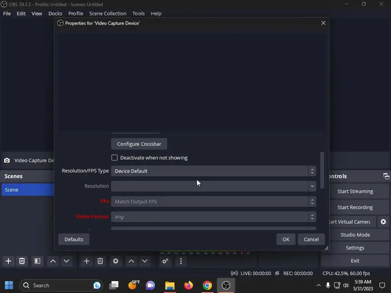Image resolution: width=391 pixels, height=293 pixels.
Task: Remove the selected scene with the trash icon
Action: [x=22, y=261]
